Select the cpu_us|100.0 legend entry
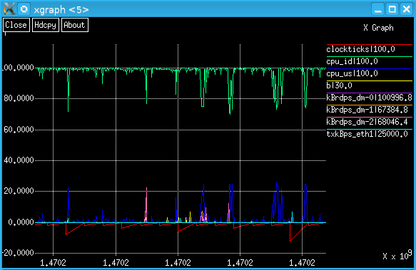 pyautogui.click(x=352, y=73)
